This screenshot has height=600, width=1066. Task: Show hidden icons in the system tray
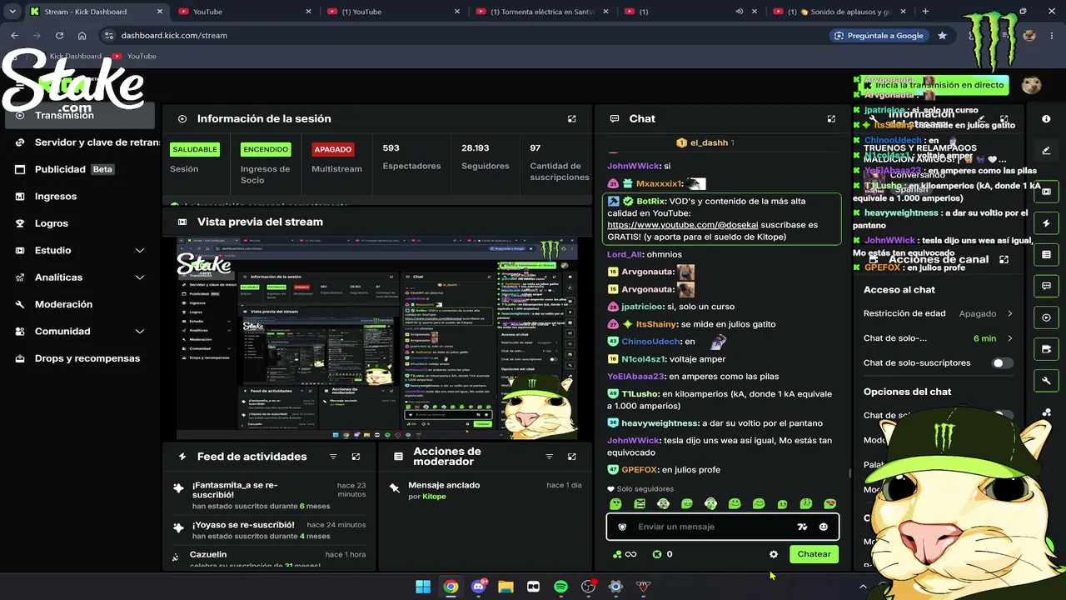[x=863, y=587]
